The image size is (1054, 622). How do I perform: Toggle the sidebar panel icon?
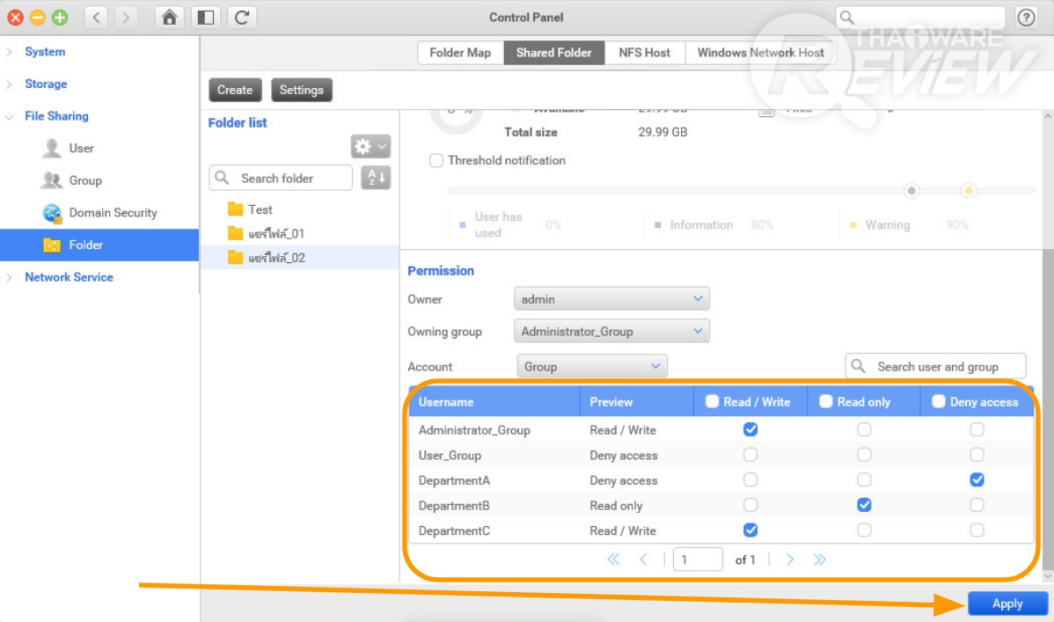pos(206,18)
